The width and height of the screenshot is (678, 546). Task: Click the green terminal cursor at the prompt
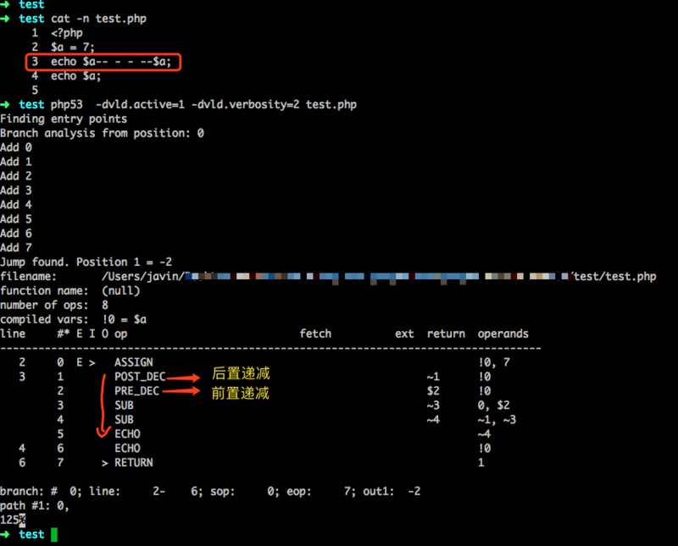tap(54, 534)
